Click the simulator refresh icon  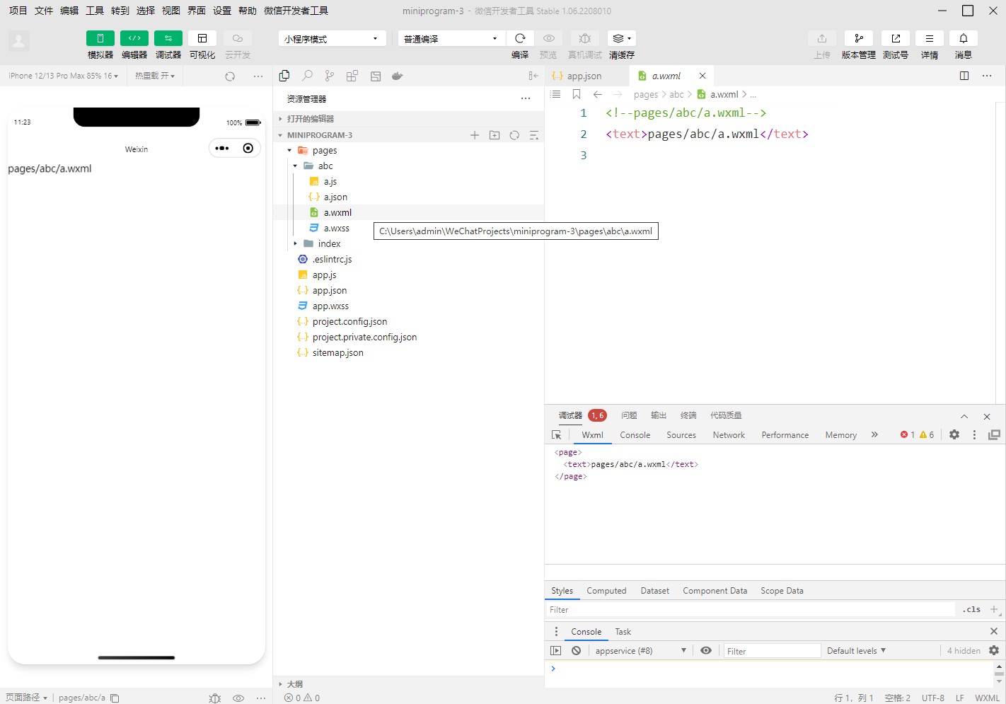[x=230, y=76]
